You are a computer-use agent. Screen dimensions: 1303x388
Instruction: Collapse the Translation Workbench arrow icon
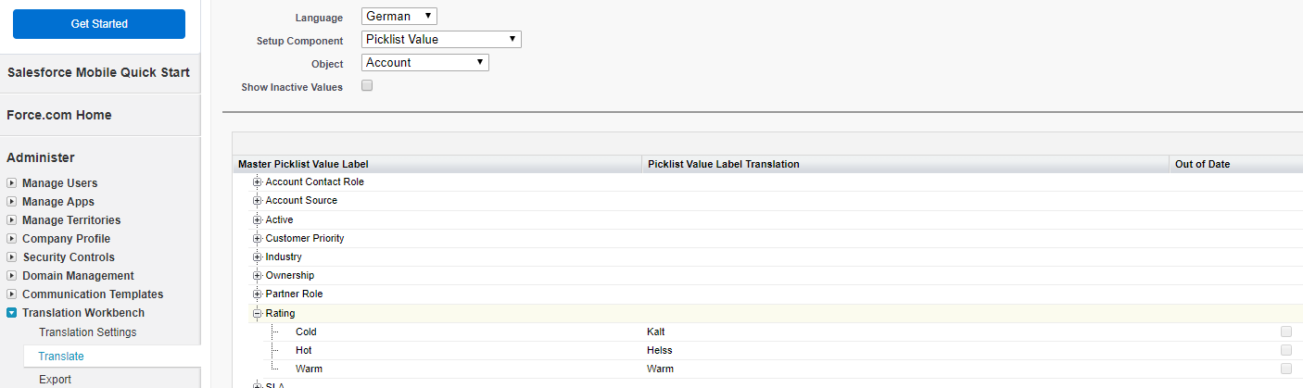(x=12, y=313)
